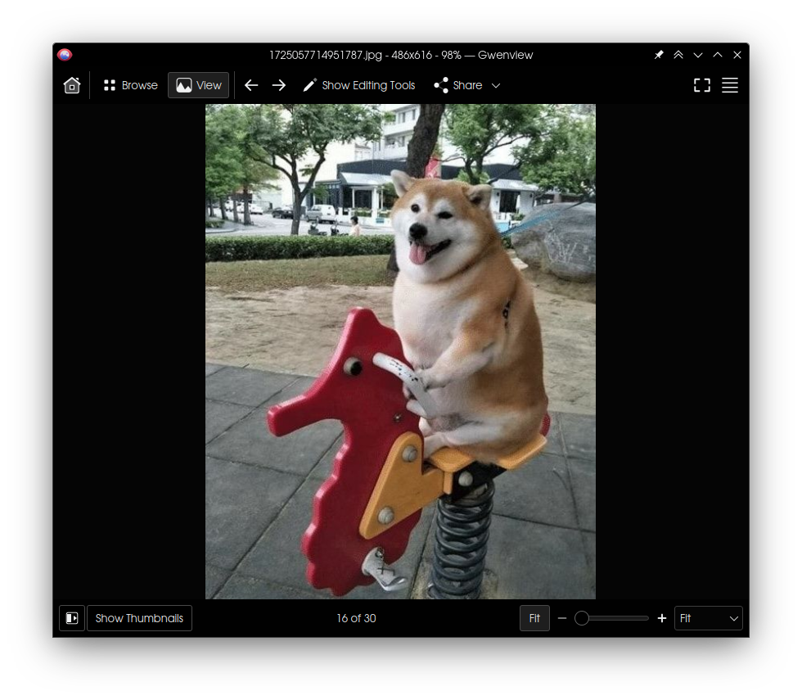Click the zoom out minus icon
Image resolution: width=802 pixels, height=700 pixels.
point(562,618)
